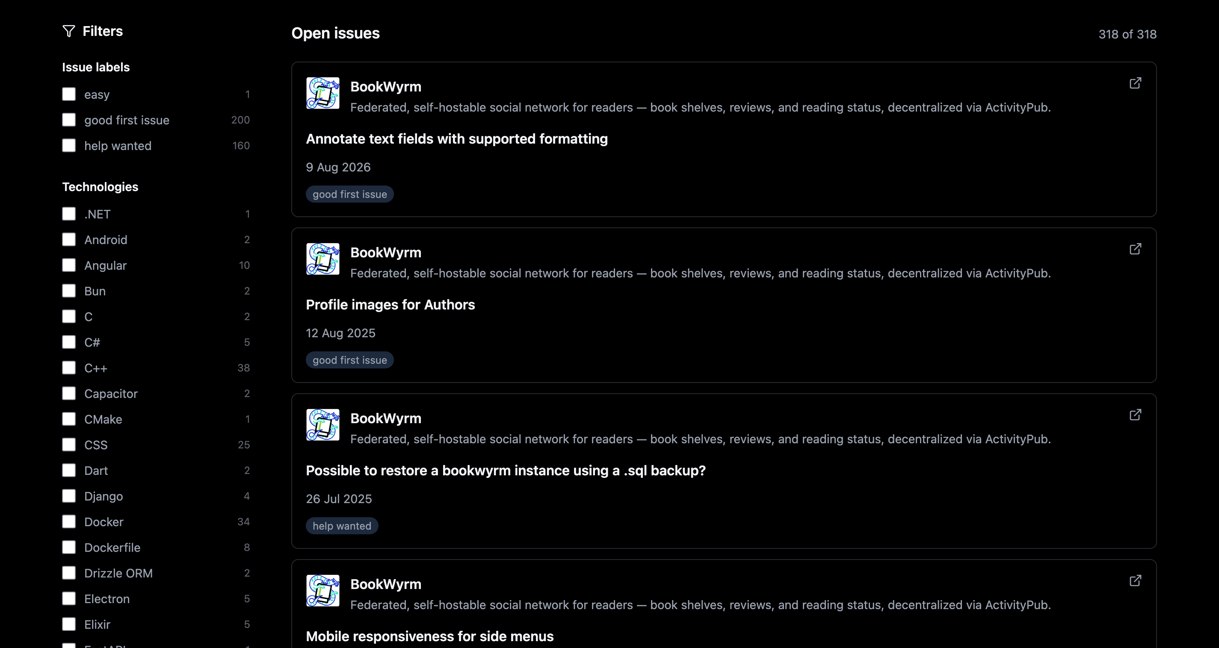Open external link for Profile images issue

(x=1135, y=249)
